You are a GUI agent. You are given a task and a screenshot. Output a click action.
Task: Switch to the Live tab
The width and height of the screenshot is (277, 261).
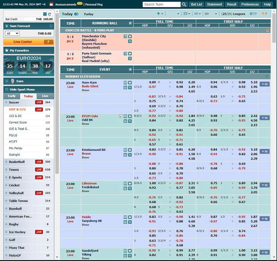pos(45,96)
